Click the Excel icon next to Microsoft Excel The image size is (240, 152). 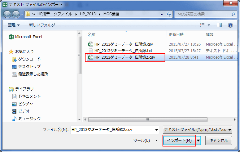point(11,37)
